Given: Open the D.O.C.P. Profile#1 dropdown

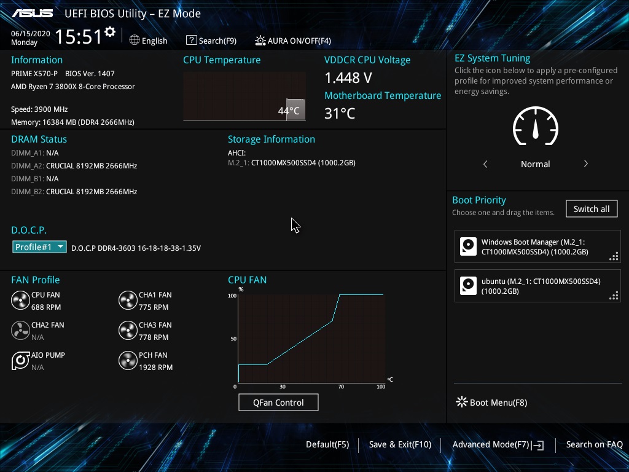Looking at the screenshot, I should (39, 247).
